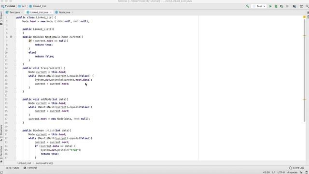The image size is (309, 174).
Task: Click the Linked_List breadcrumb in navigation bar
Action: coord(38,6)
